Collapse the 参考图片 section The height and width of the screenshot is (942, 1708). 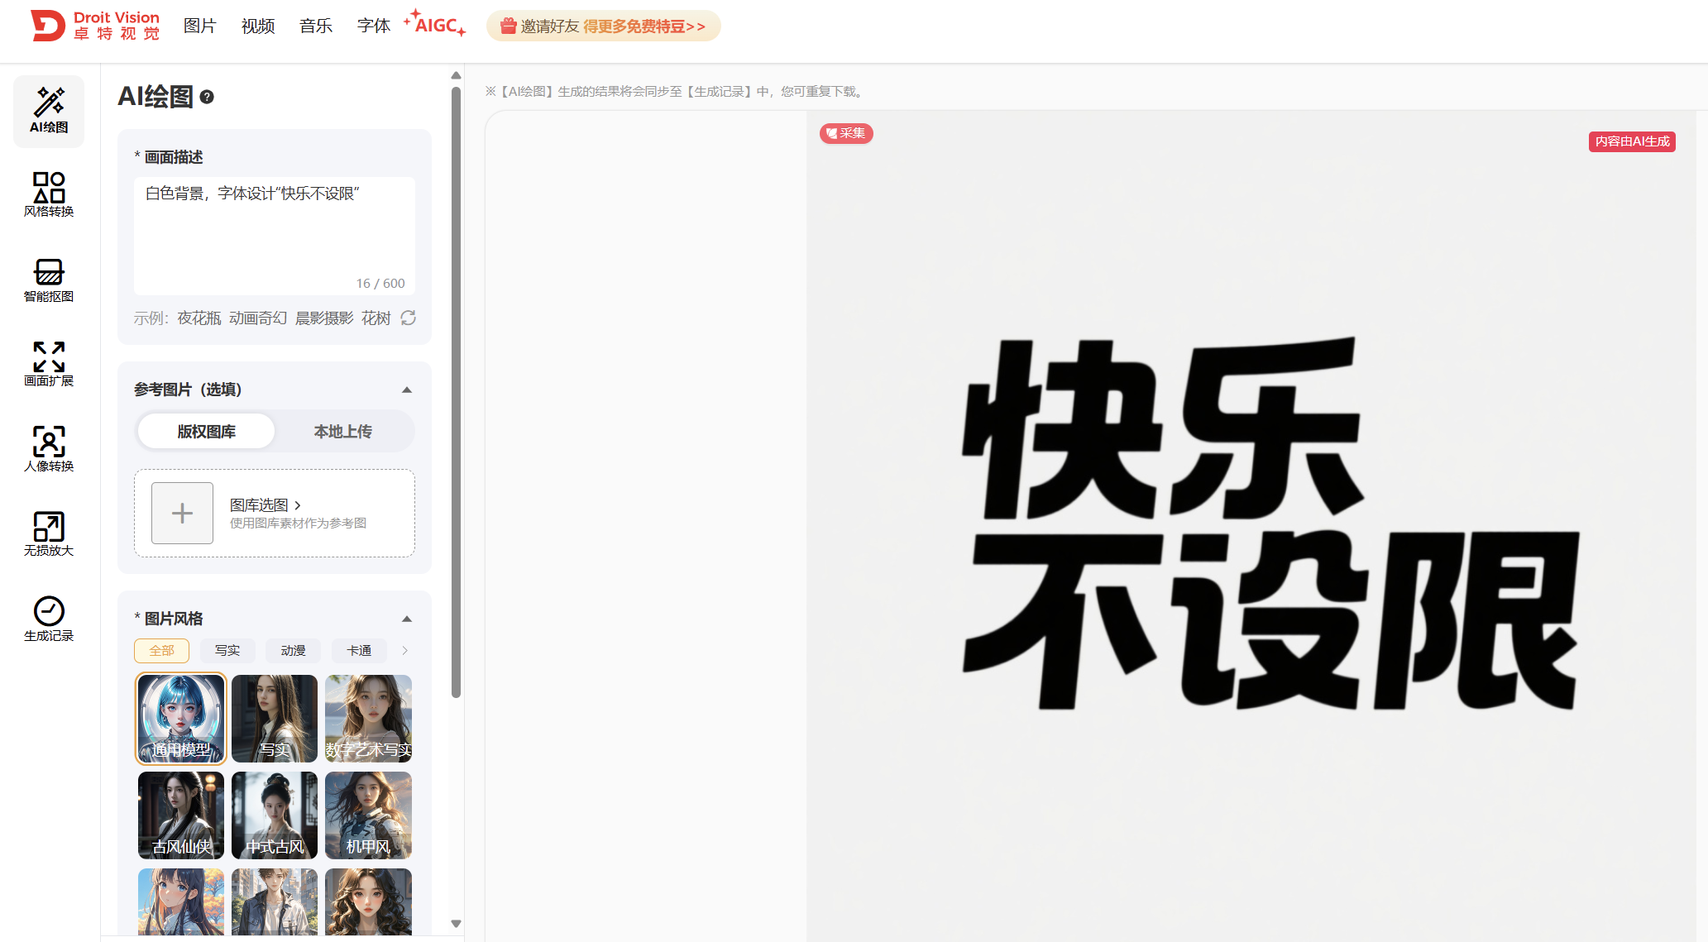tap(407, 390)
